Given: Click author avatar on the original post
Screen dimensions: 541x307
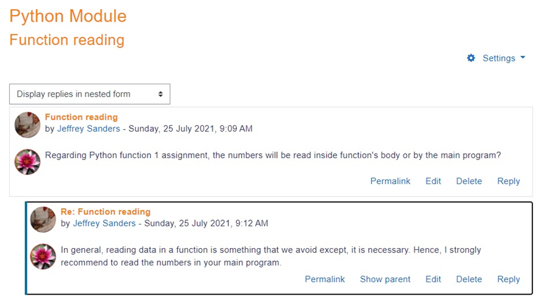Looking at the screenshot, I should (x=27, y=125).
